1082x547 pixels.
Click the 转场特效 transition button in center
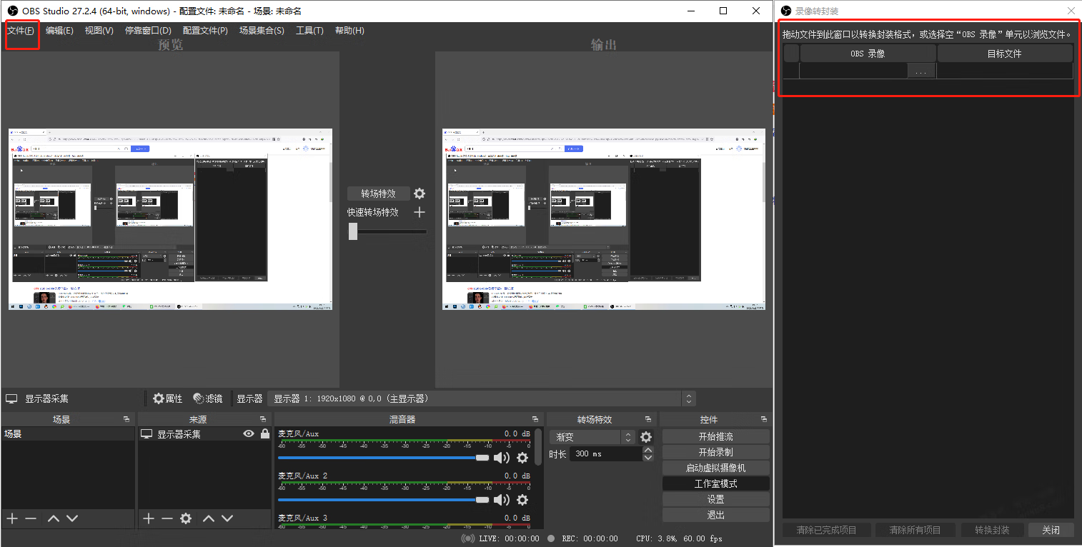pyautogui.click(x=378, y=194)
